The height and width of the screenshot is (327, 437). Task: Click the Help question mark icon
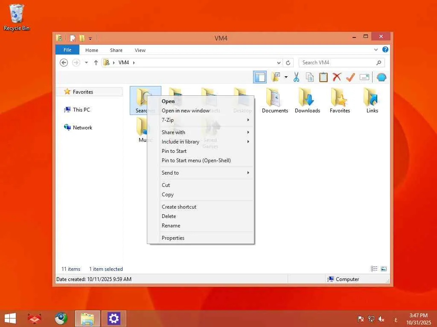click(385, 49)
